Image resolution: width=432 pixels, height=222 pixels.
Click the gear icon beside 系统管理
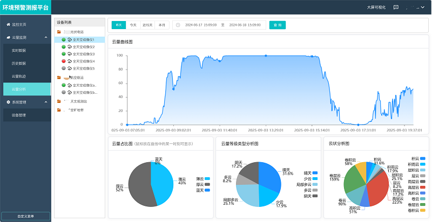coord(8,102)
